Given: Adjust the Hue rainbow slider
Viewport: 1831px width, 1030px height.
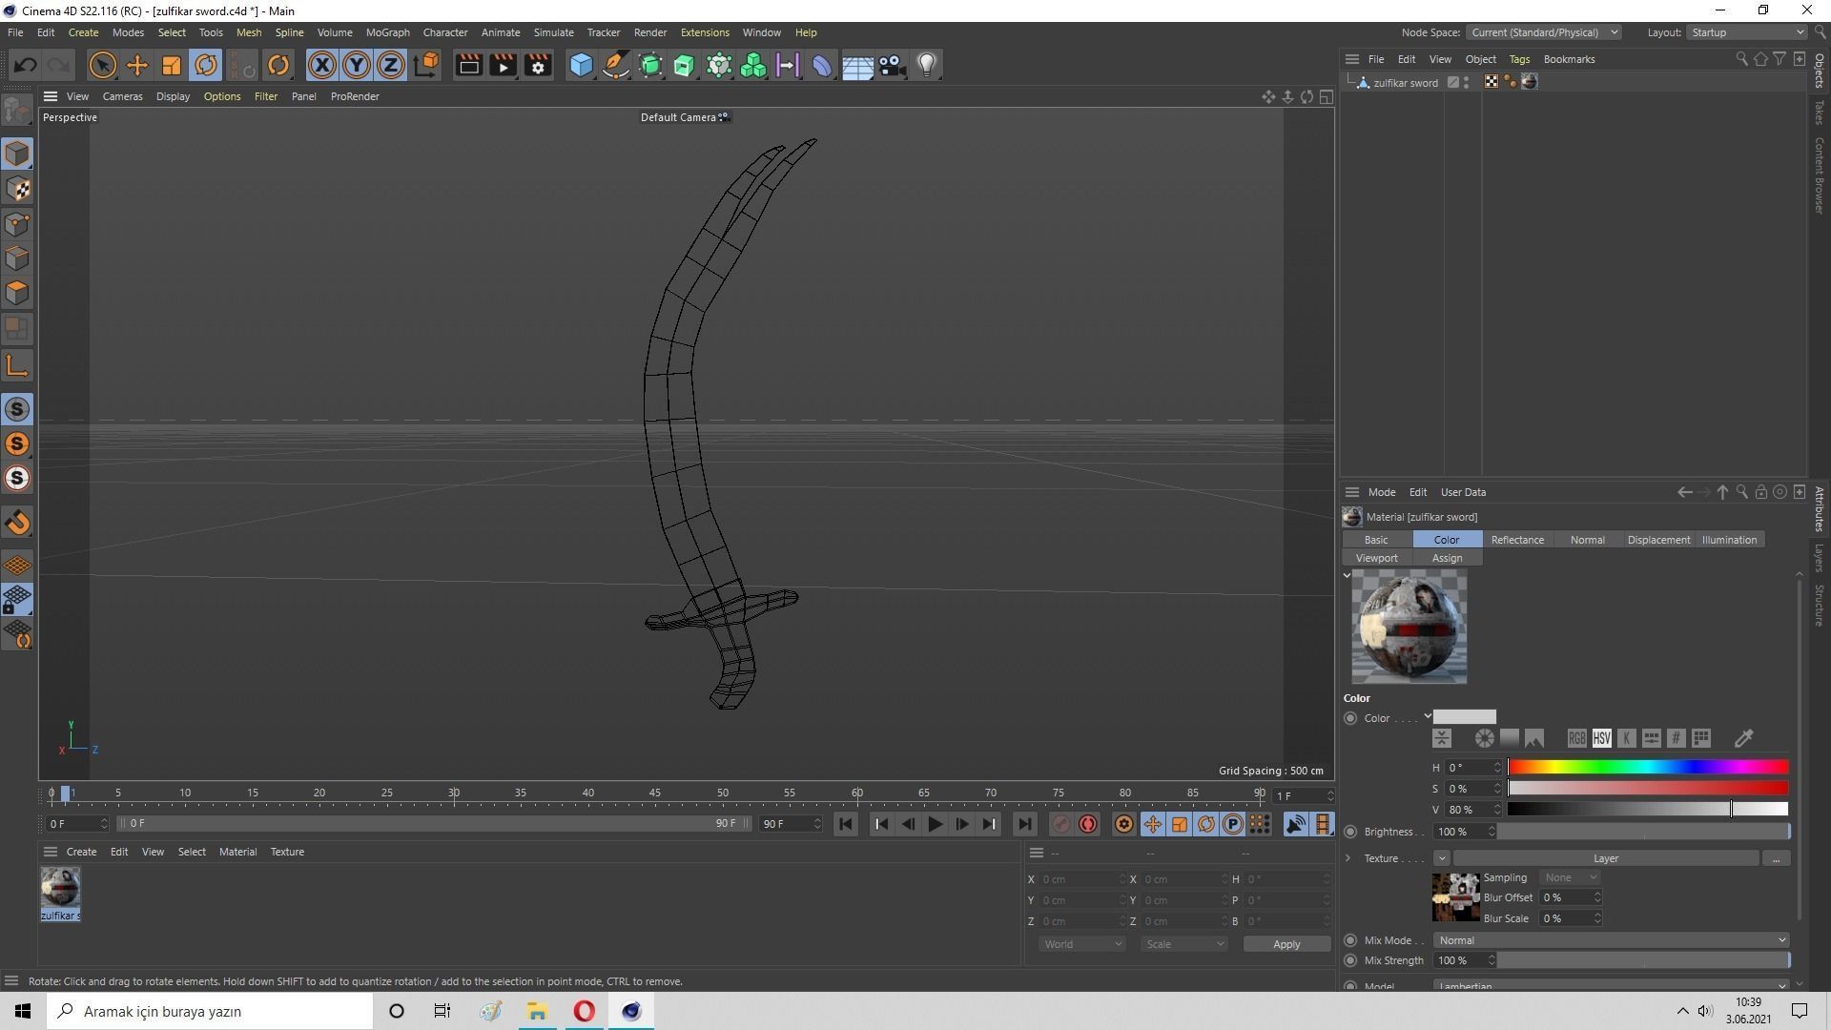Looking at the screenshot, I should pyautogui.click(x=1648, y=767).
